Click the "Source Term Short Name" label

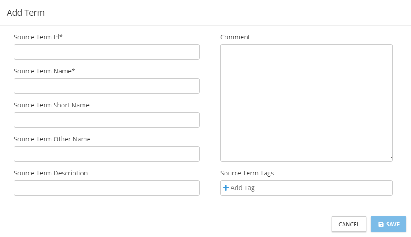point(51,105)
